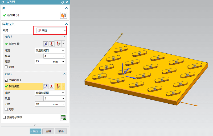
Task: Collapse the 方向 2 group
Action: point(64,74)
